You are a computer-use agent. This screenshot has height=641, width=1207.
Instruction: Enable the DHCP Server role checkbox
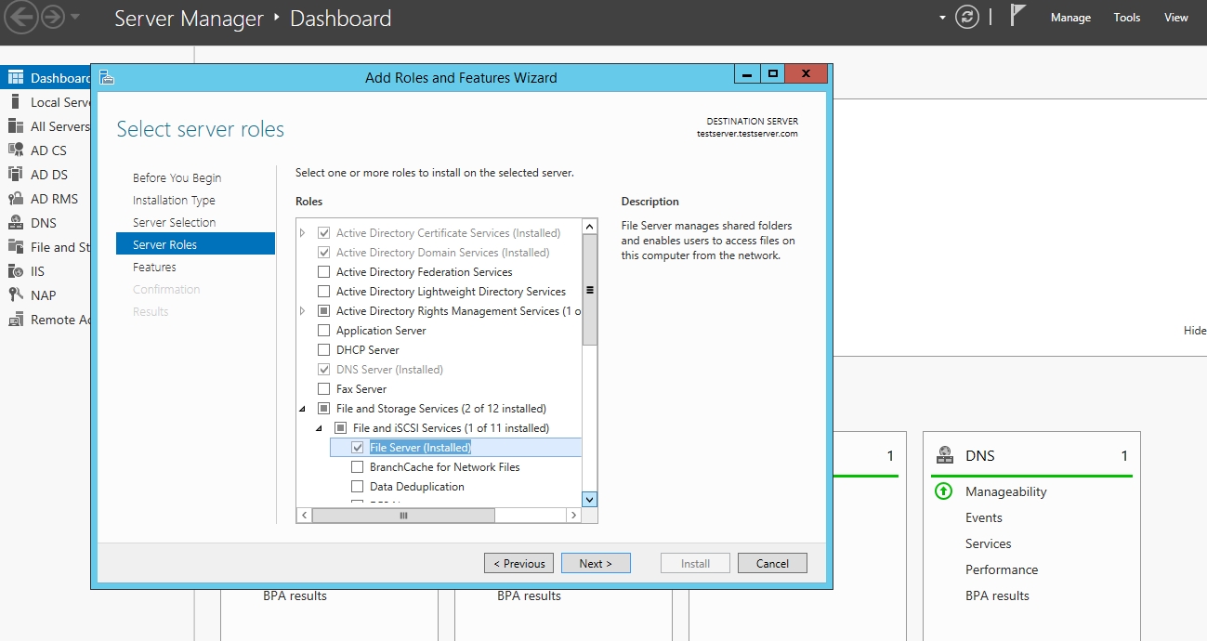coord(323,350)
